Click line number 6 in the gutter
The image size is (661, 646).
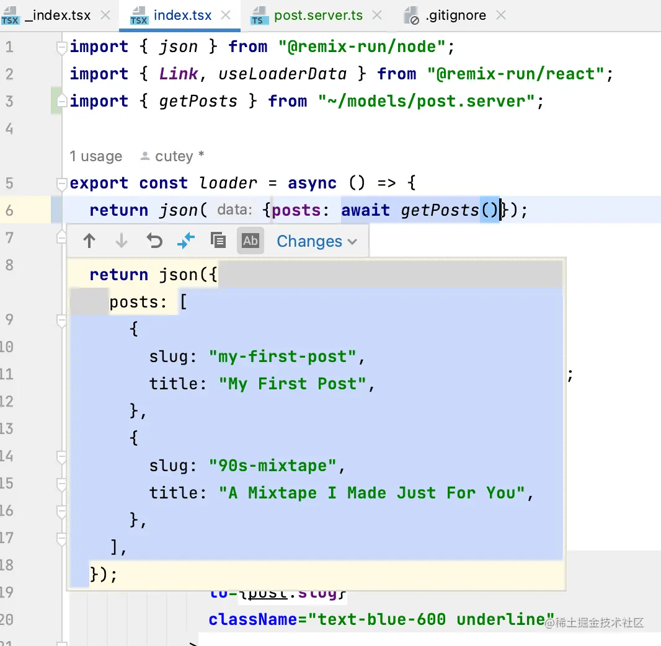[9, 210]
